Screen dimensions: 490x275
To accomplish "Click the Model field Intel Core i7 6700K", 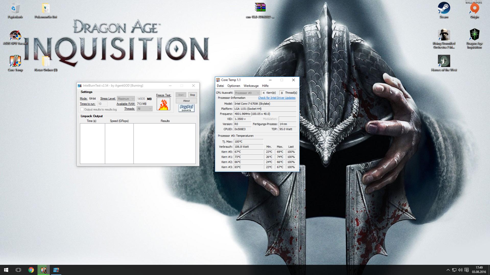I will (265, 104).
